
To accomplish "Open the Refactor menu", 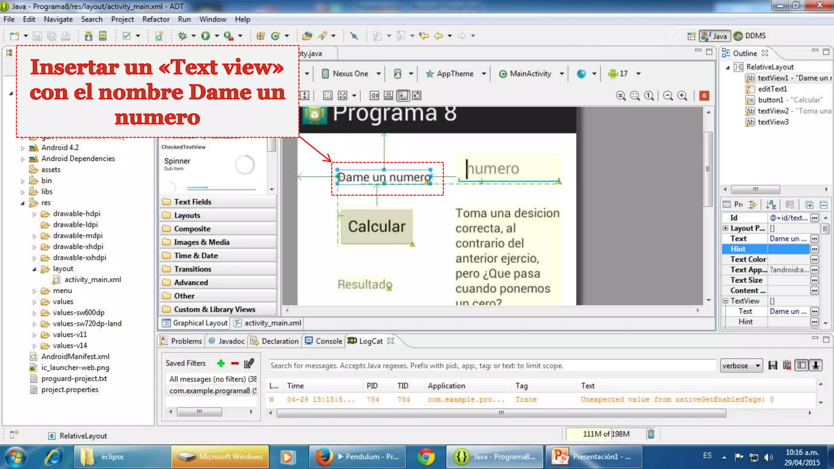I will (x=156, y=19).
